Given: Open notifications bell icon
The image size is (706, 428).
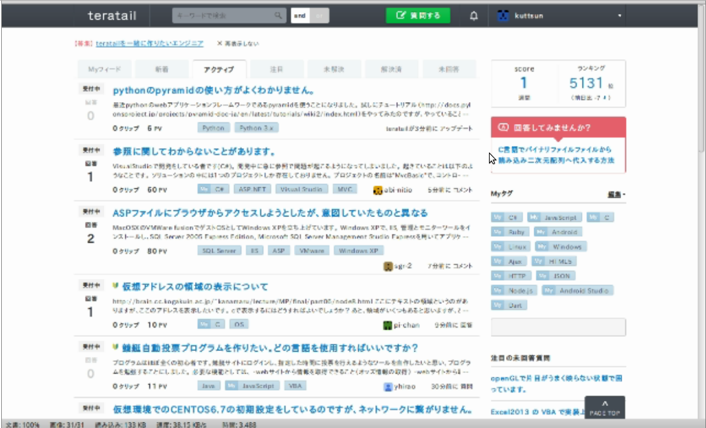Looking at the screenshot, I should click(474, 16).
